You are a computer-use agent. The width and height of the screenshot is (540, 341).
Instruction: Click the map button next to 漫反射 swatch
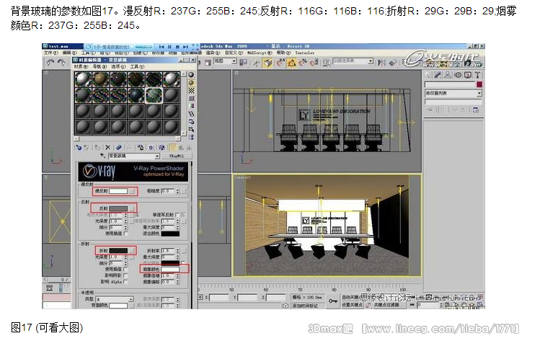[132, 191]
